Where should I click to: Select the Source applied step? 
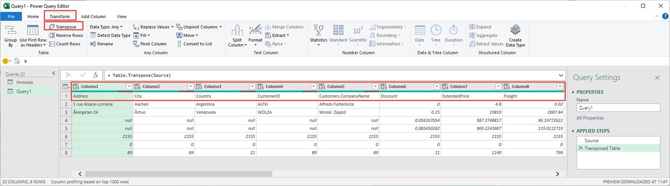point(591,140)
